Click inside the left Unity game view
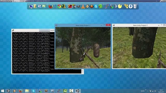This screenshot has width=166, height=93. pos(83,48)
